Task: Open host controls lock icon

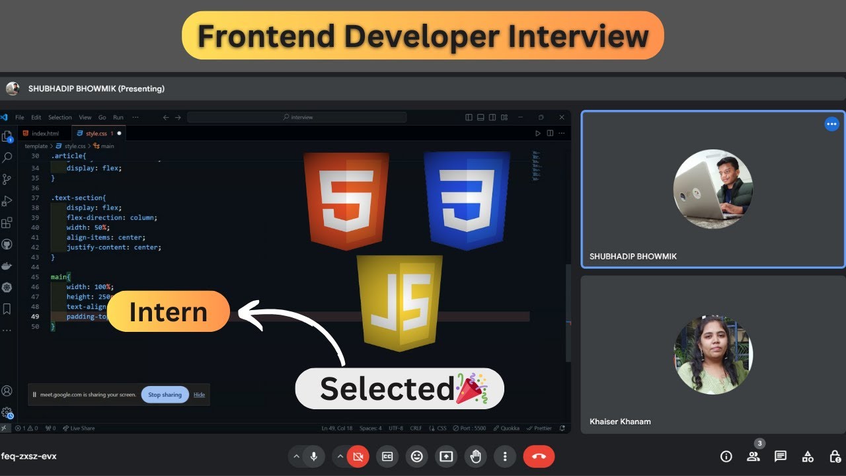Action: point(835,456)
